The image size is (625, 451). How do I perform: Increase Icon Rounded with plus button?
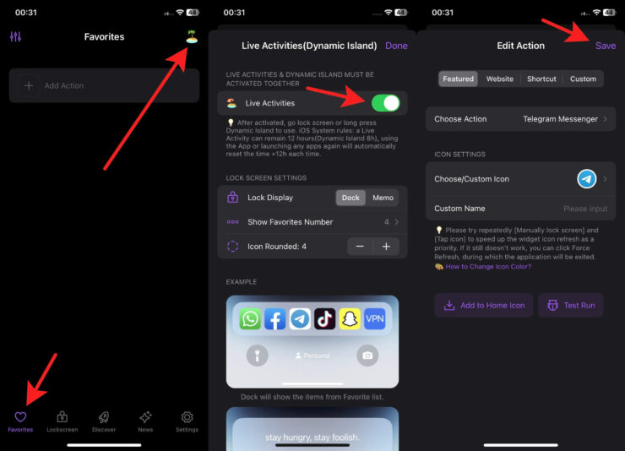[x=386, y=247]
